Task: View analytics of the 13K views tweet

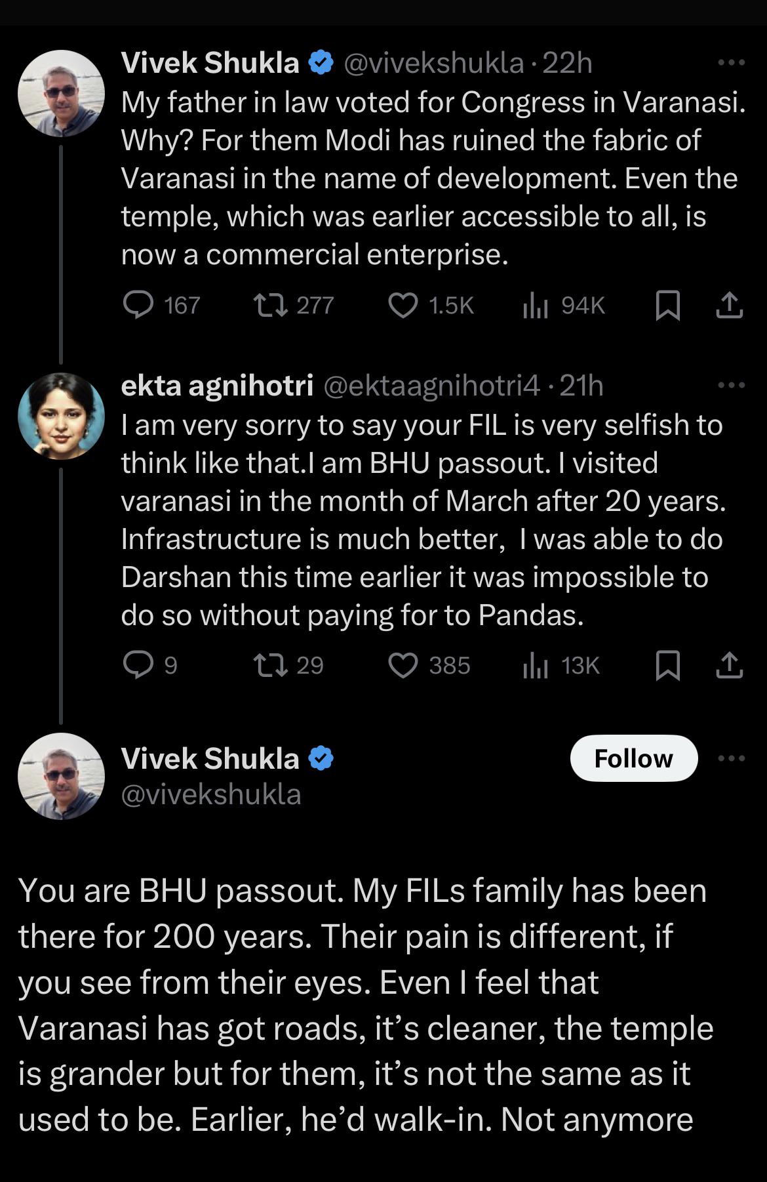Action: pyautogui.click(x=535, y=665)
